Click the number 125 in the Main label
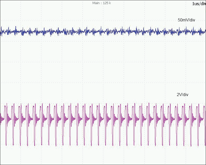 coord(105,3)
